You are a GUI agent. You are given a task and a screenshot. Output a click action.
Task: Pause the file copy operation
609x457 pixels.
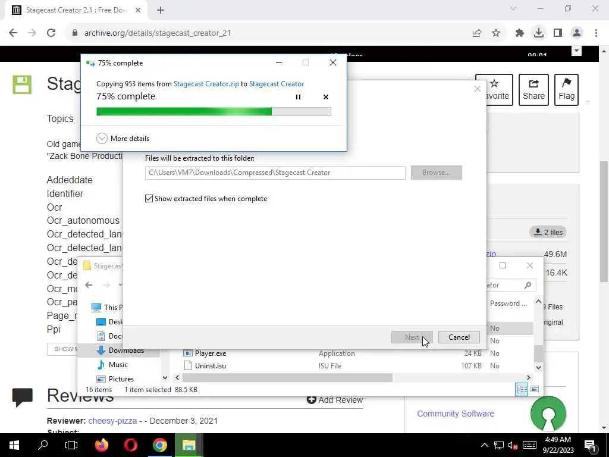pyautogui.click(x=298, y=97)
